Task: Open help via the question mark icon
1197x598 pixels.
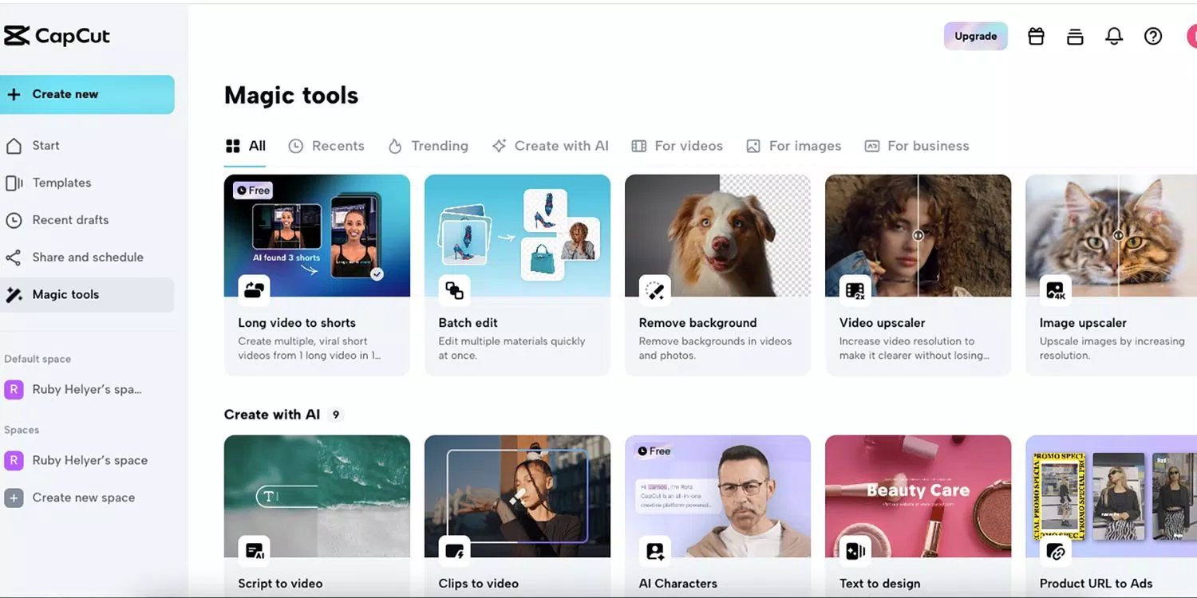Action: pos(1153,36)
